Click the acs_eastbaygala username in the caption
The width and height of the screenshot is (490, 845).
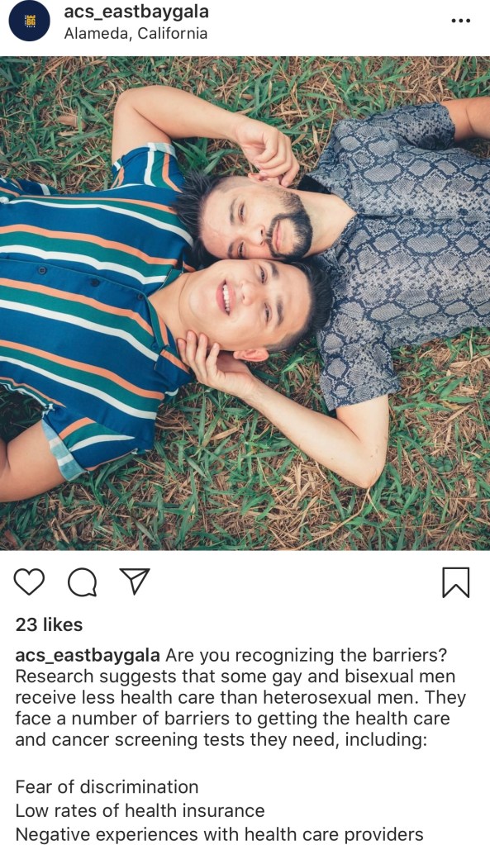coord(88,655)
